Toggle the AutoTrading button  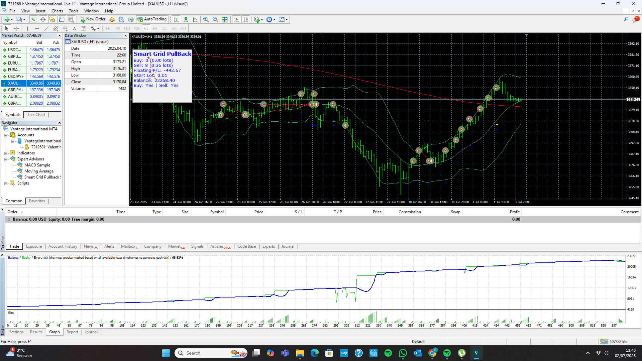[152, 19]
